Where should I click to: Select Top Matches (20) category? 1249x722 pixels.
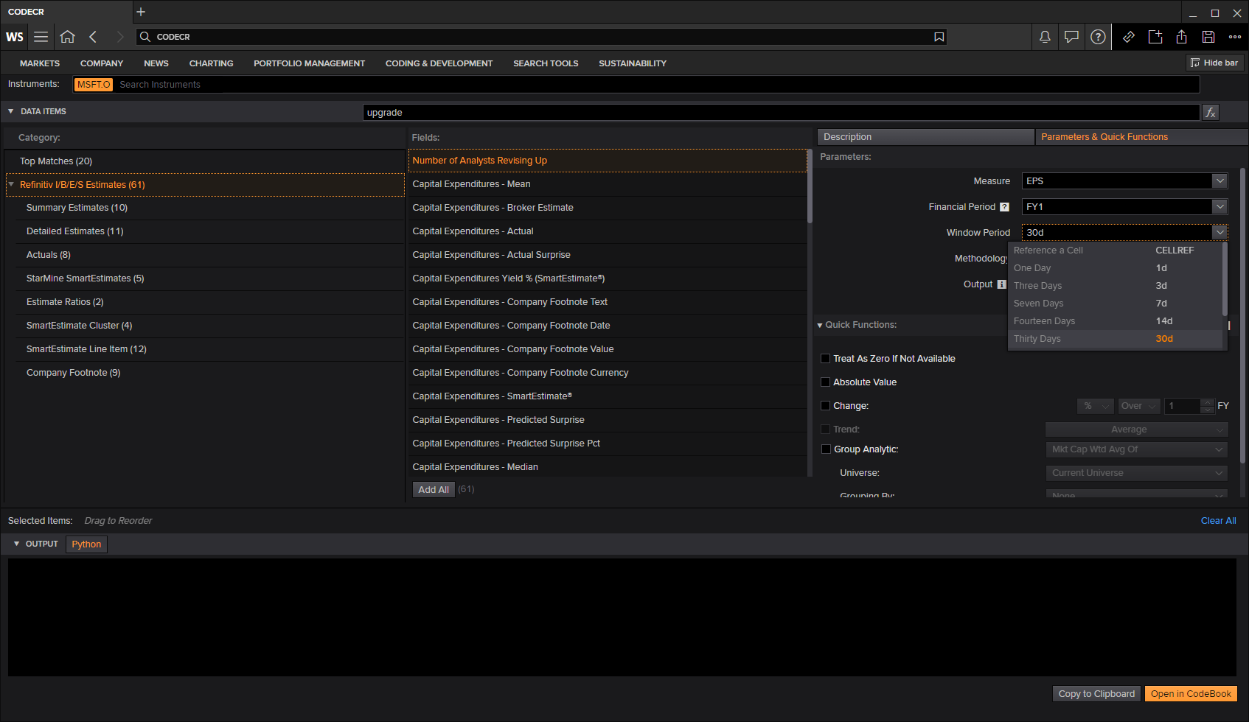(x=205, y=161)
